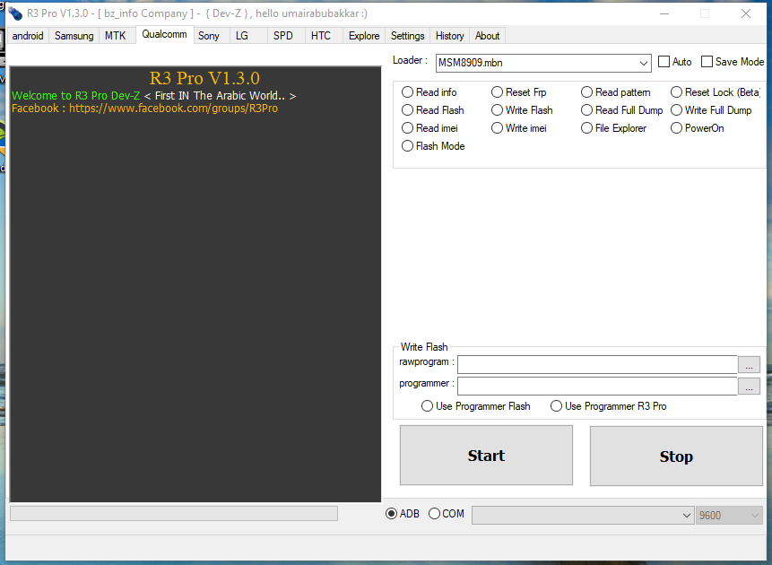Click the progress bar below the log
The height and width of the screenshot is (565, 772).
click(174, 513)
